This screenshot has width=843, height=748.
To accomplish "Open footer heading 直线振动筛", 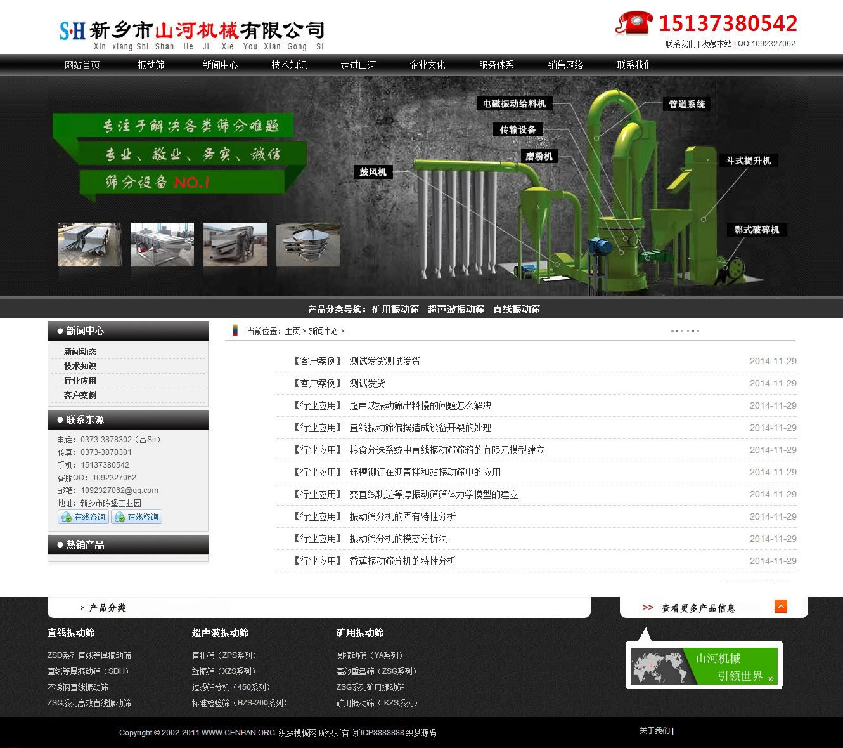I will coord(71,633).
